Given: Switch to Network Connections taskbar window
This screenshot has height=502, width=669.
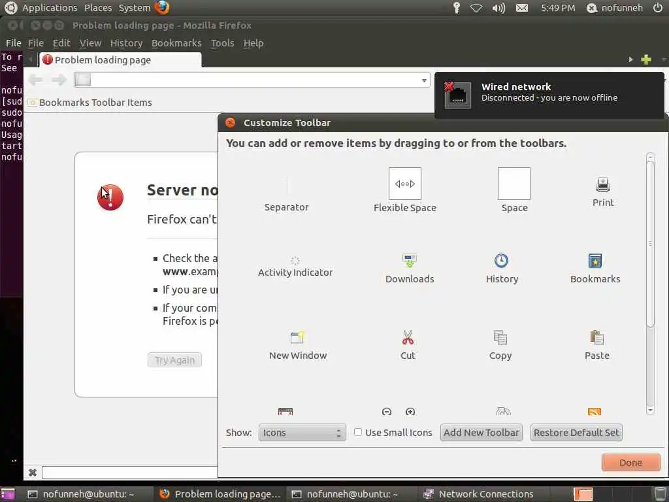Looking at the screenshot, I should (x=478, y=494).
